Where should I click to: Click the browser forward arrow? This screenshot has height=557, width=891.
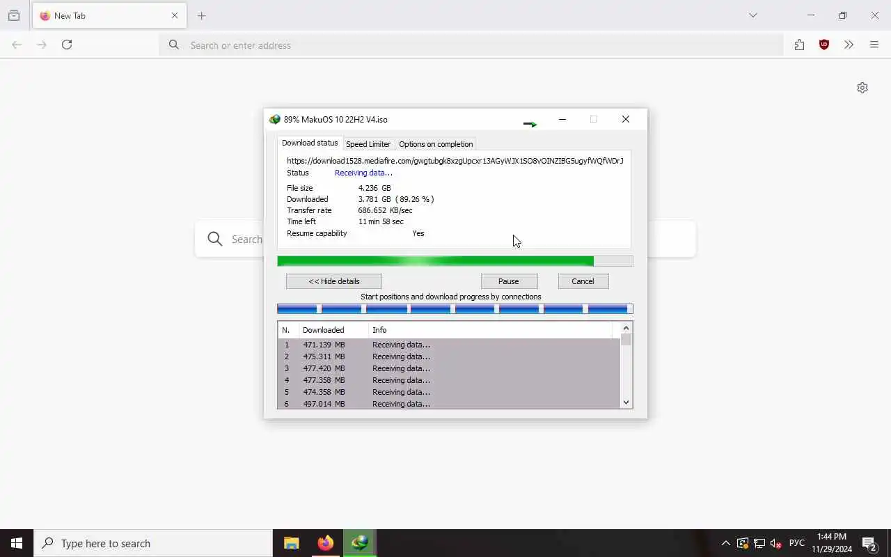pos(42,45)
